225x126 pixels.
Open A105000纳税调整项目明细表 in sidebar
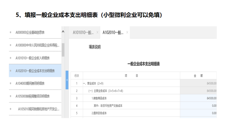click(x=32, y=96)
